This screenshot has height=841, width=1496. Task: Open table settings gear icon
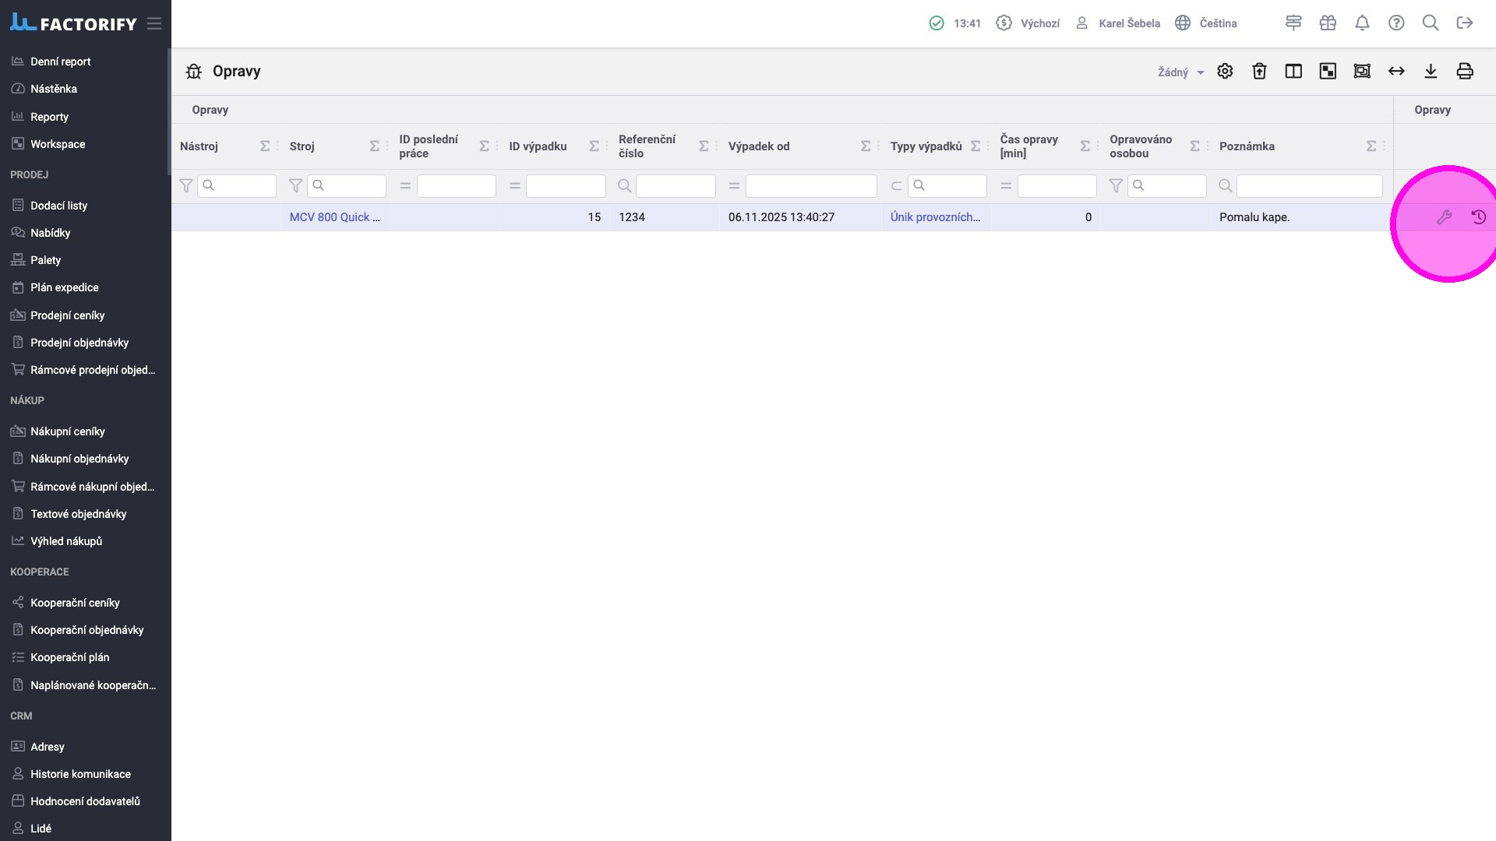(x=1225, y=72)
